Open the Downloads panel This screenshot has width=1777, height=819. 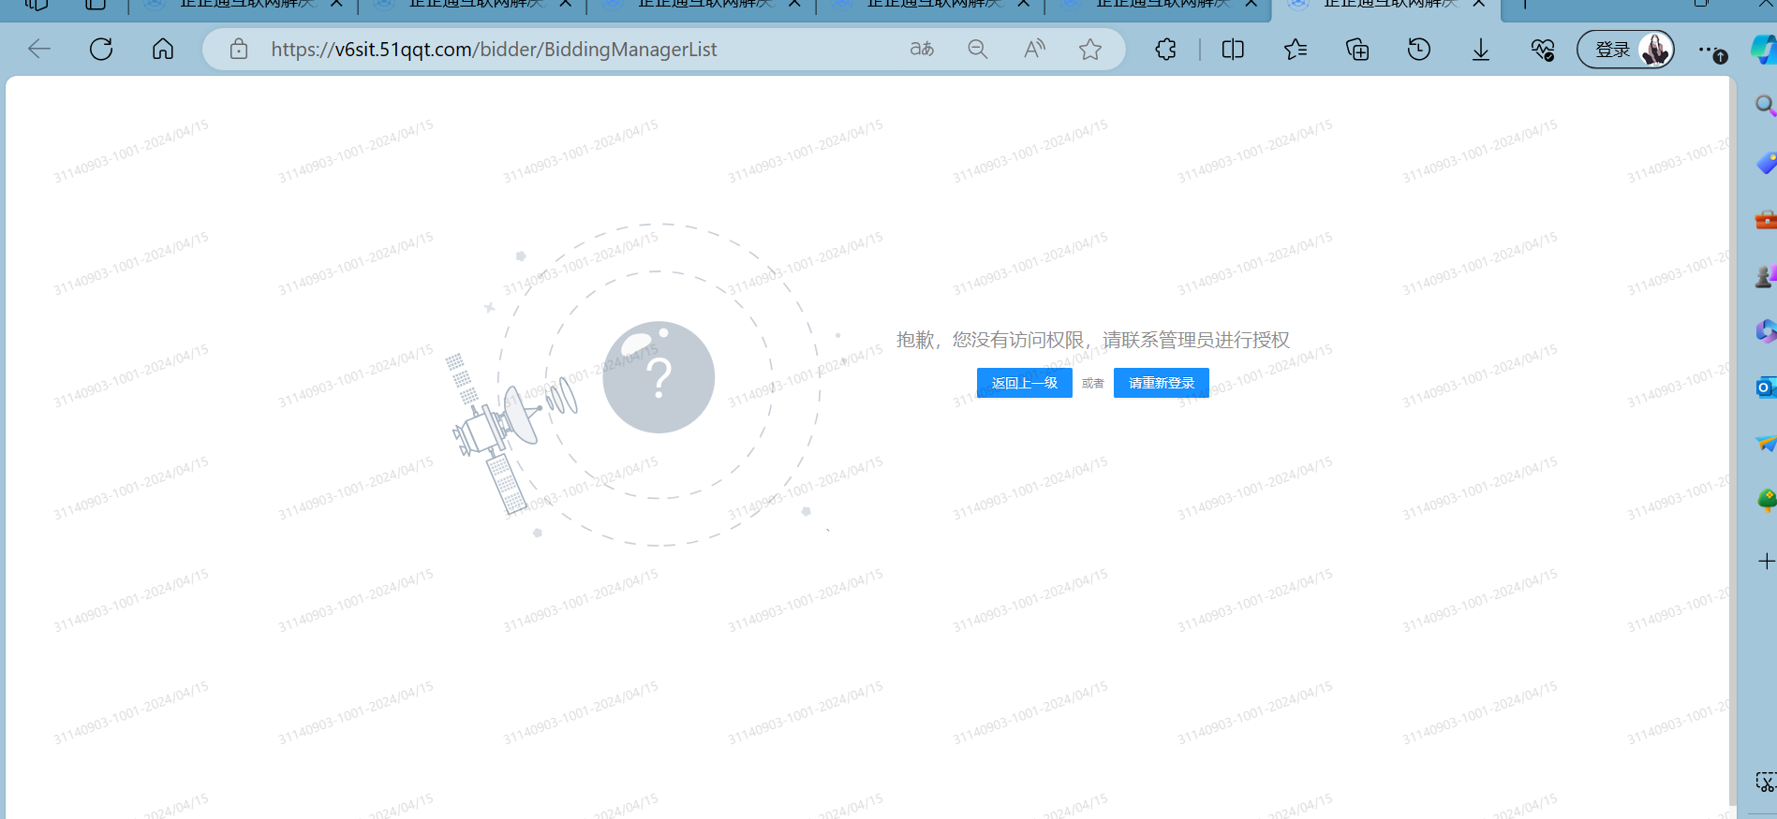click(1481, 49)
